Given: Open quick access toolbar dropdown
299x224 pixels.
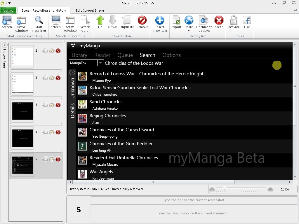Looking at the screenshot, I should 10,3.
